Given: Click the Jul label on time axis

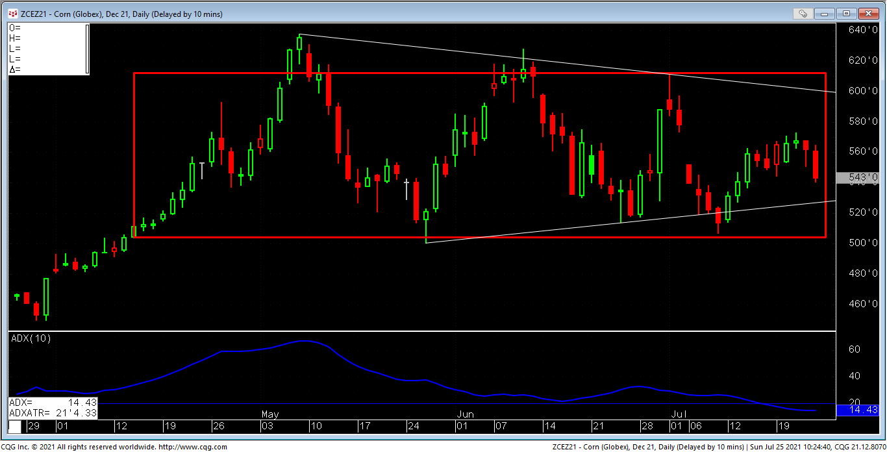Looking at the screenshot, I should point(679,414).
